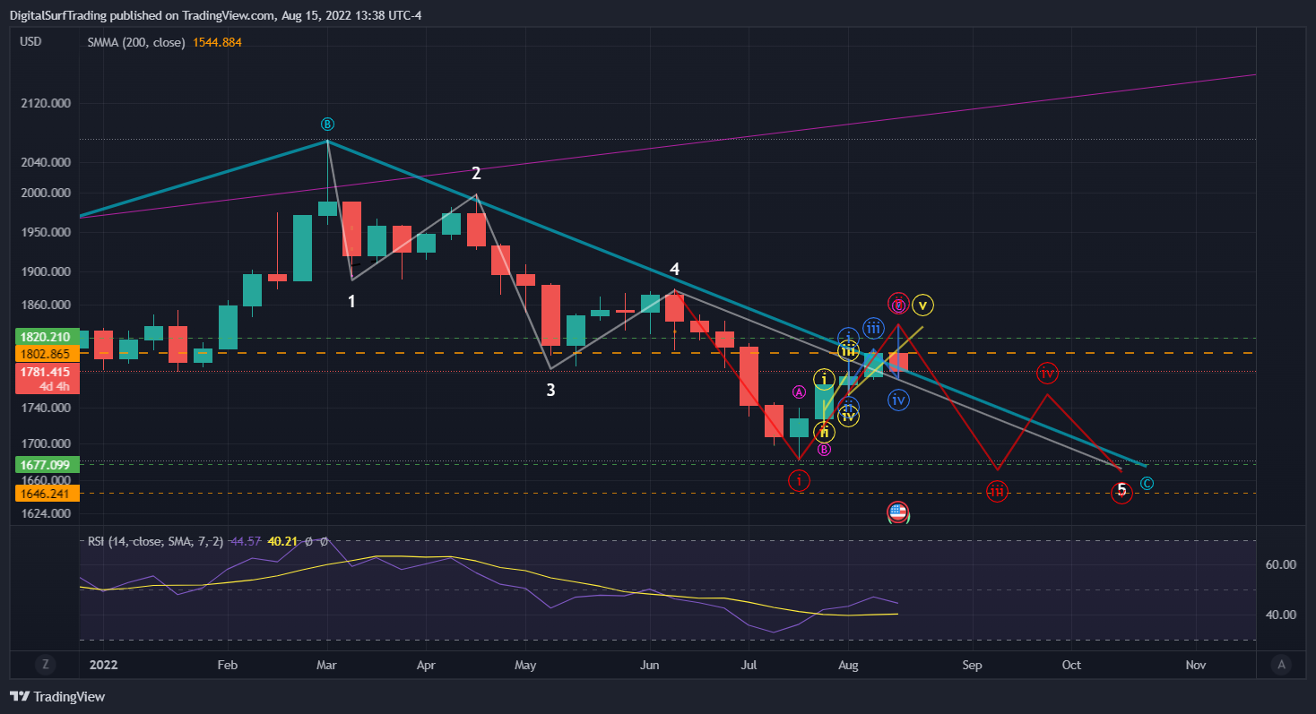The width and height of the screenshot is (1316, 714).
Task: Click the RSI 60.00 scale value
Action: [x=1281, y=565]
